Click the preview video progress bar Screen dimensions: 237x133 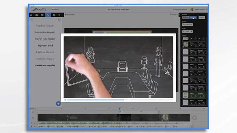[120, 100]
